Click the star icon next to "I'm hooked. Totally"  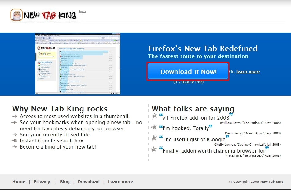coord(154,127)
